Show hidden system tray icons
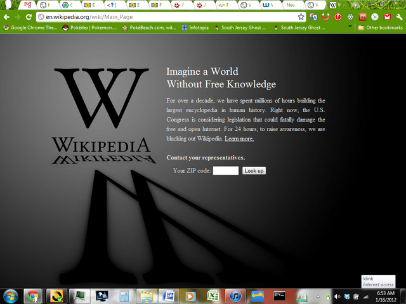The width and height of the screenshot is (406, 304). point(318,297)
